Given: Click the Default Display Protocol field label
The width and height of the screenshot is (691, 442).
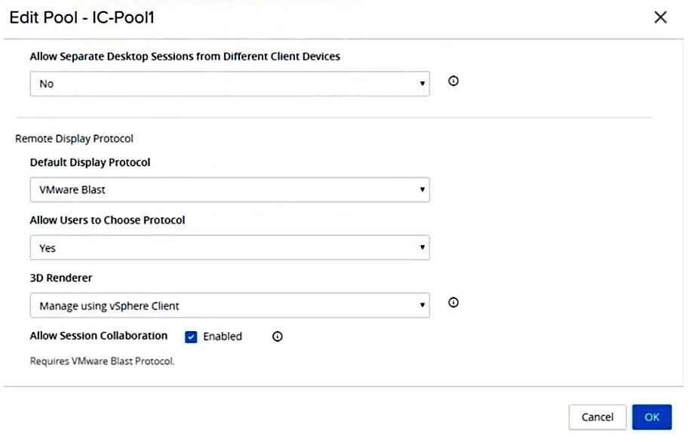Looking at the screenshot, I should 90,162.
